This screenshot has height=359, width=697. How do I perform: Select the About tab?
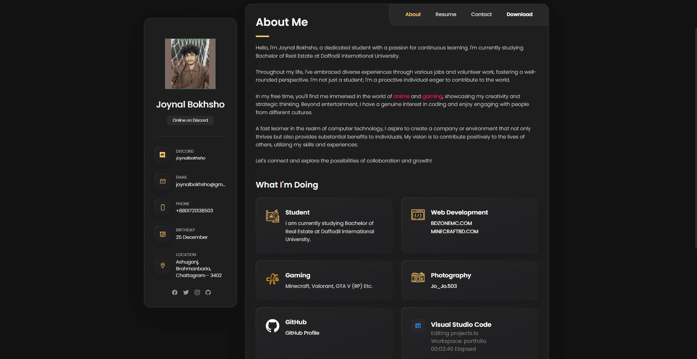pyautogui.click(x=413, y=15)
